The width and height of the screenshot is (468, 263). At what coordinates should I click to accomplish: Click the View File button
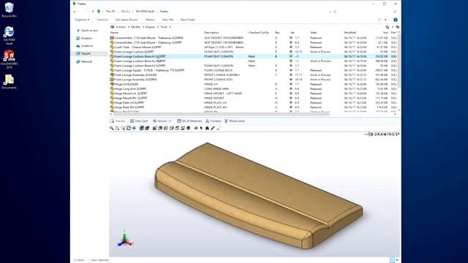(167, 20)
